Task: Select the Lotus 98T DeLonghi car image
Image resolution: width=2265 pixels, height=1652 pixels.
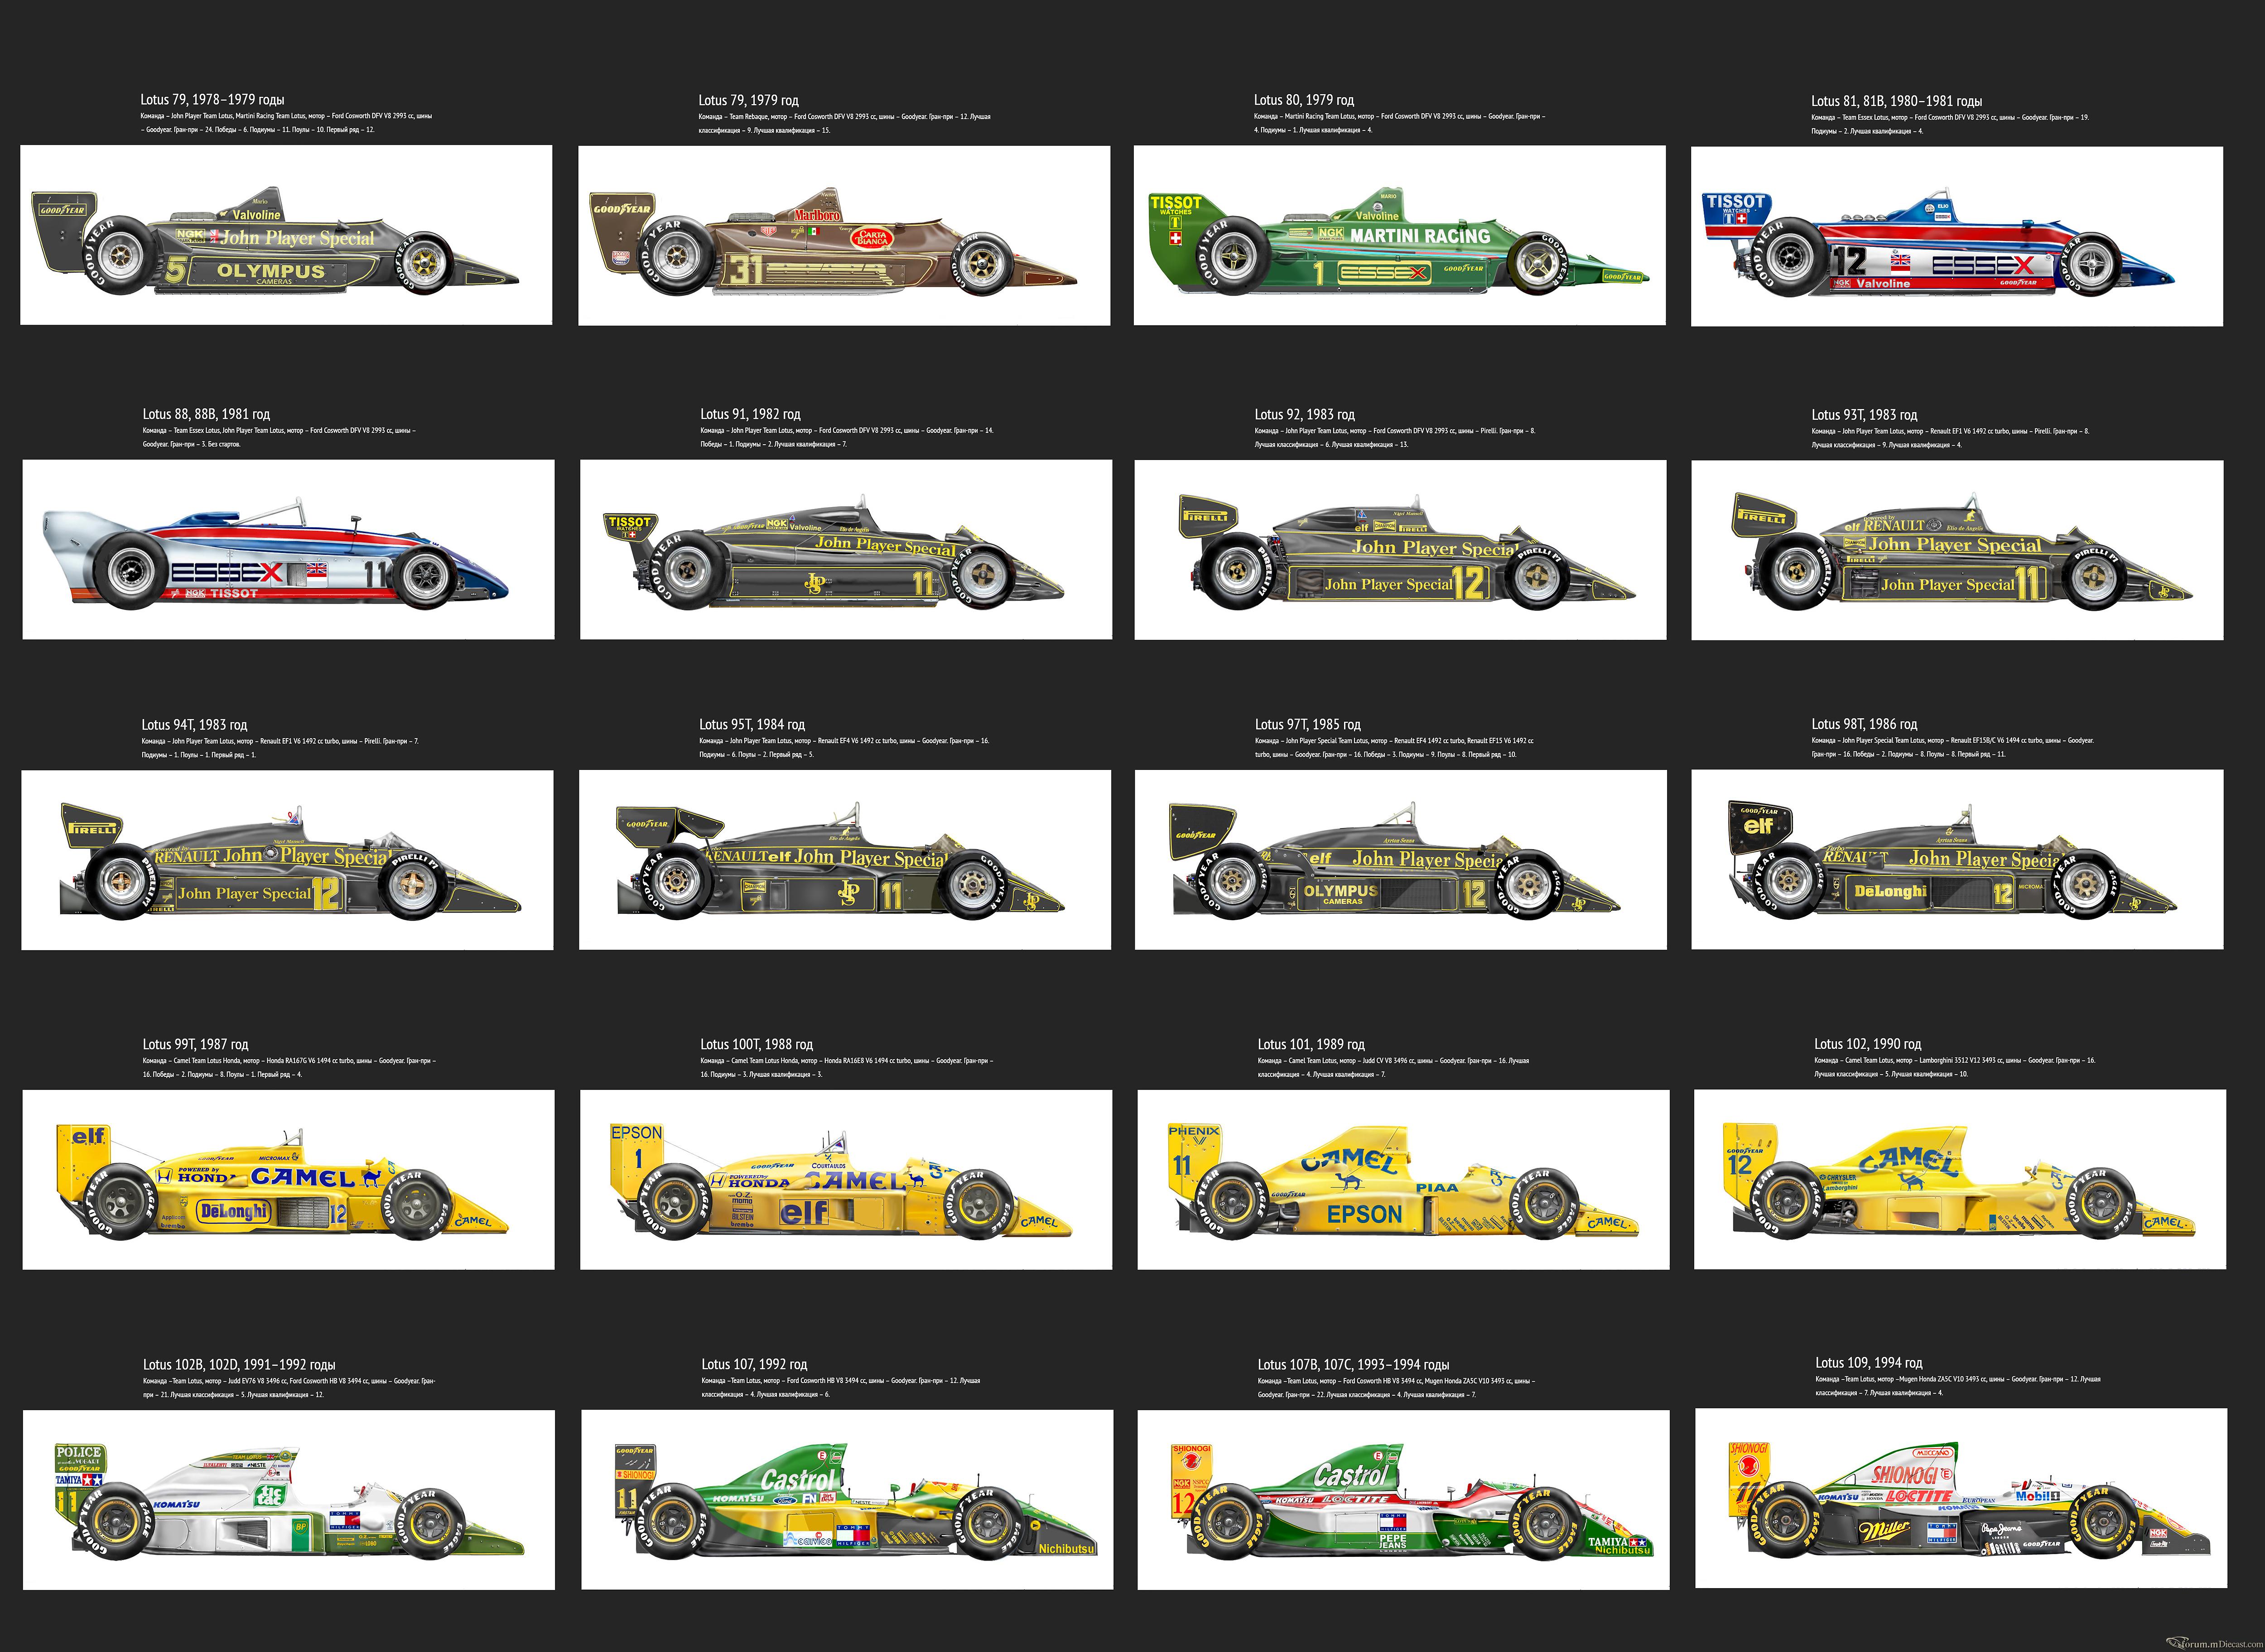Action: 1958,860
